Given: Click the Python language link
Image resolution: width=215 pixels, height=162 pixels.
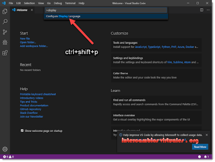Looking at the screenshot, I should pos(166,47).
